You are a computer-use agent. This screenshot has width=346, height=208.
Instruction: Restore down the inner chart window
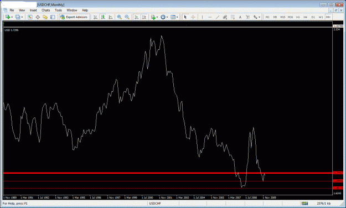point(336,11)
